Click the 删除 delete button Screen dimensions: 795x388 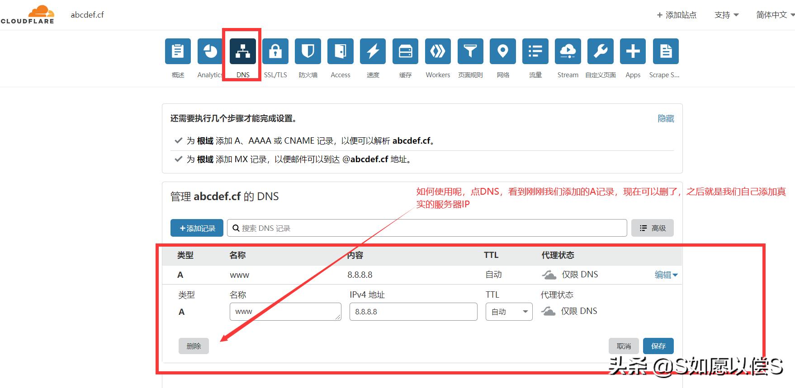[194, 346]
